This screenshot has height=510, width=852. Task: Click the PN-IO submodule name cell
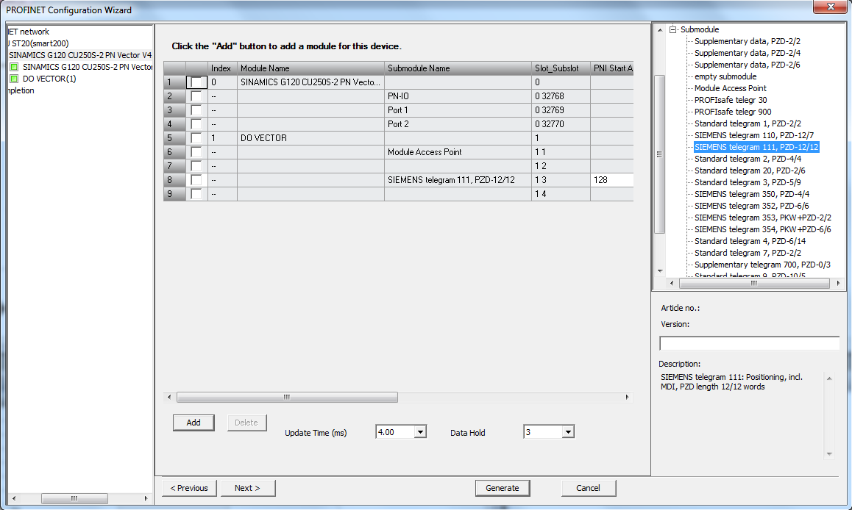point(458,96)
